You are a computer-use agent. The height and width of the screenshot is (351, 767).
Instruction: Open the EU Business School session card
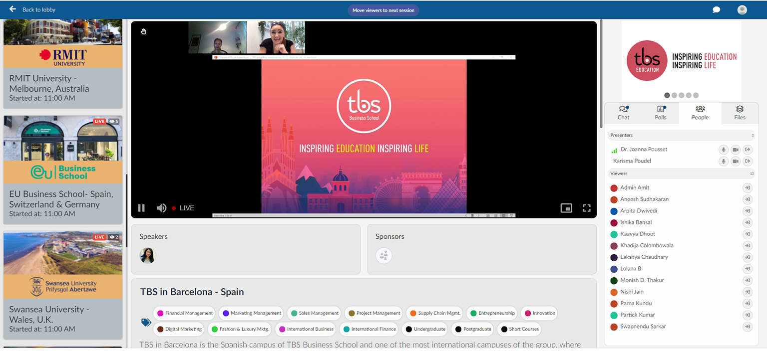click(63, 170)
